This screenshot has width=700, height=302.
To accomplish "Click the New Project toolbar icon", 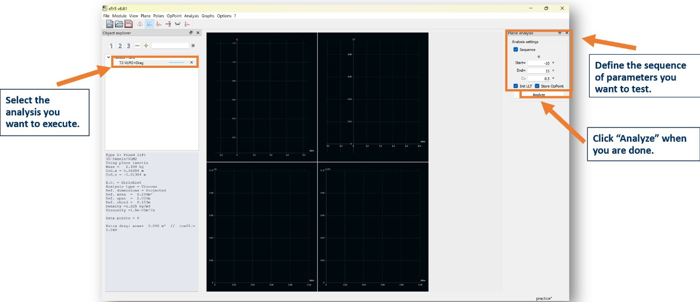I will point(109,24).
